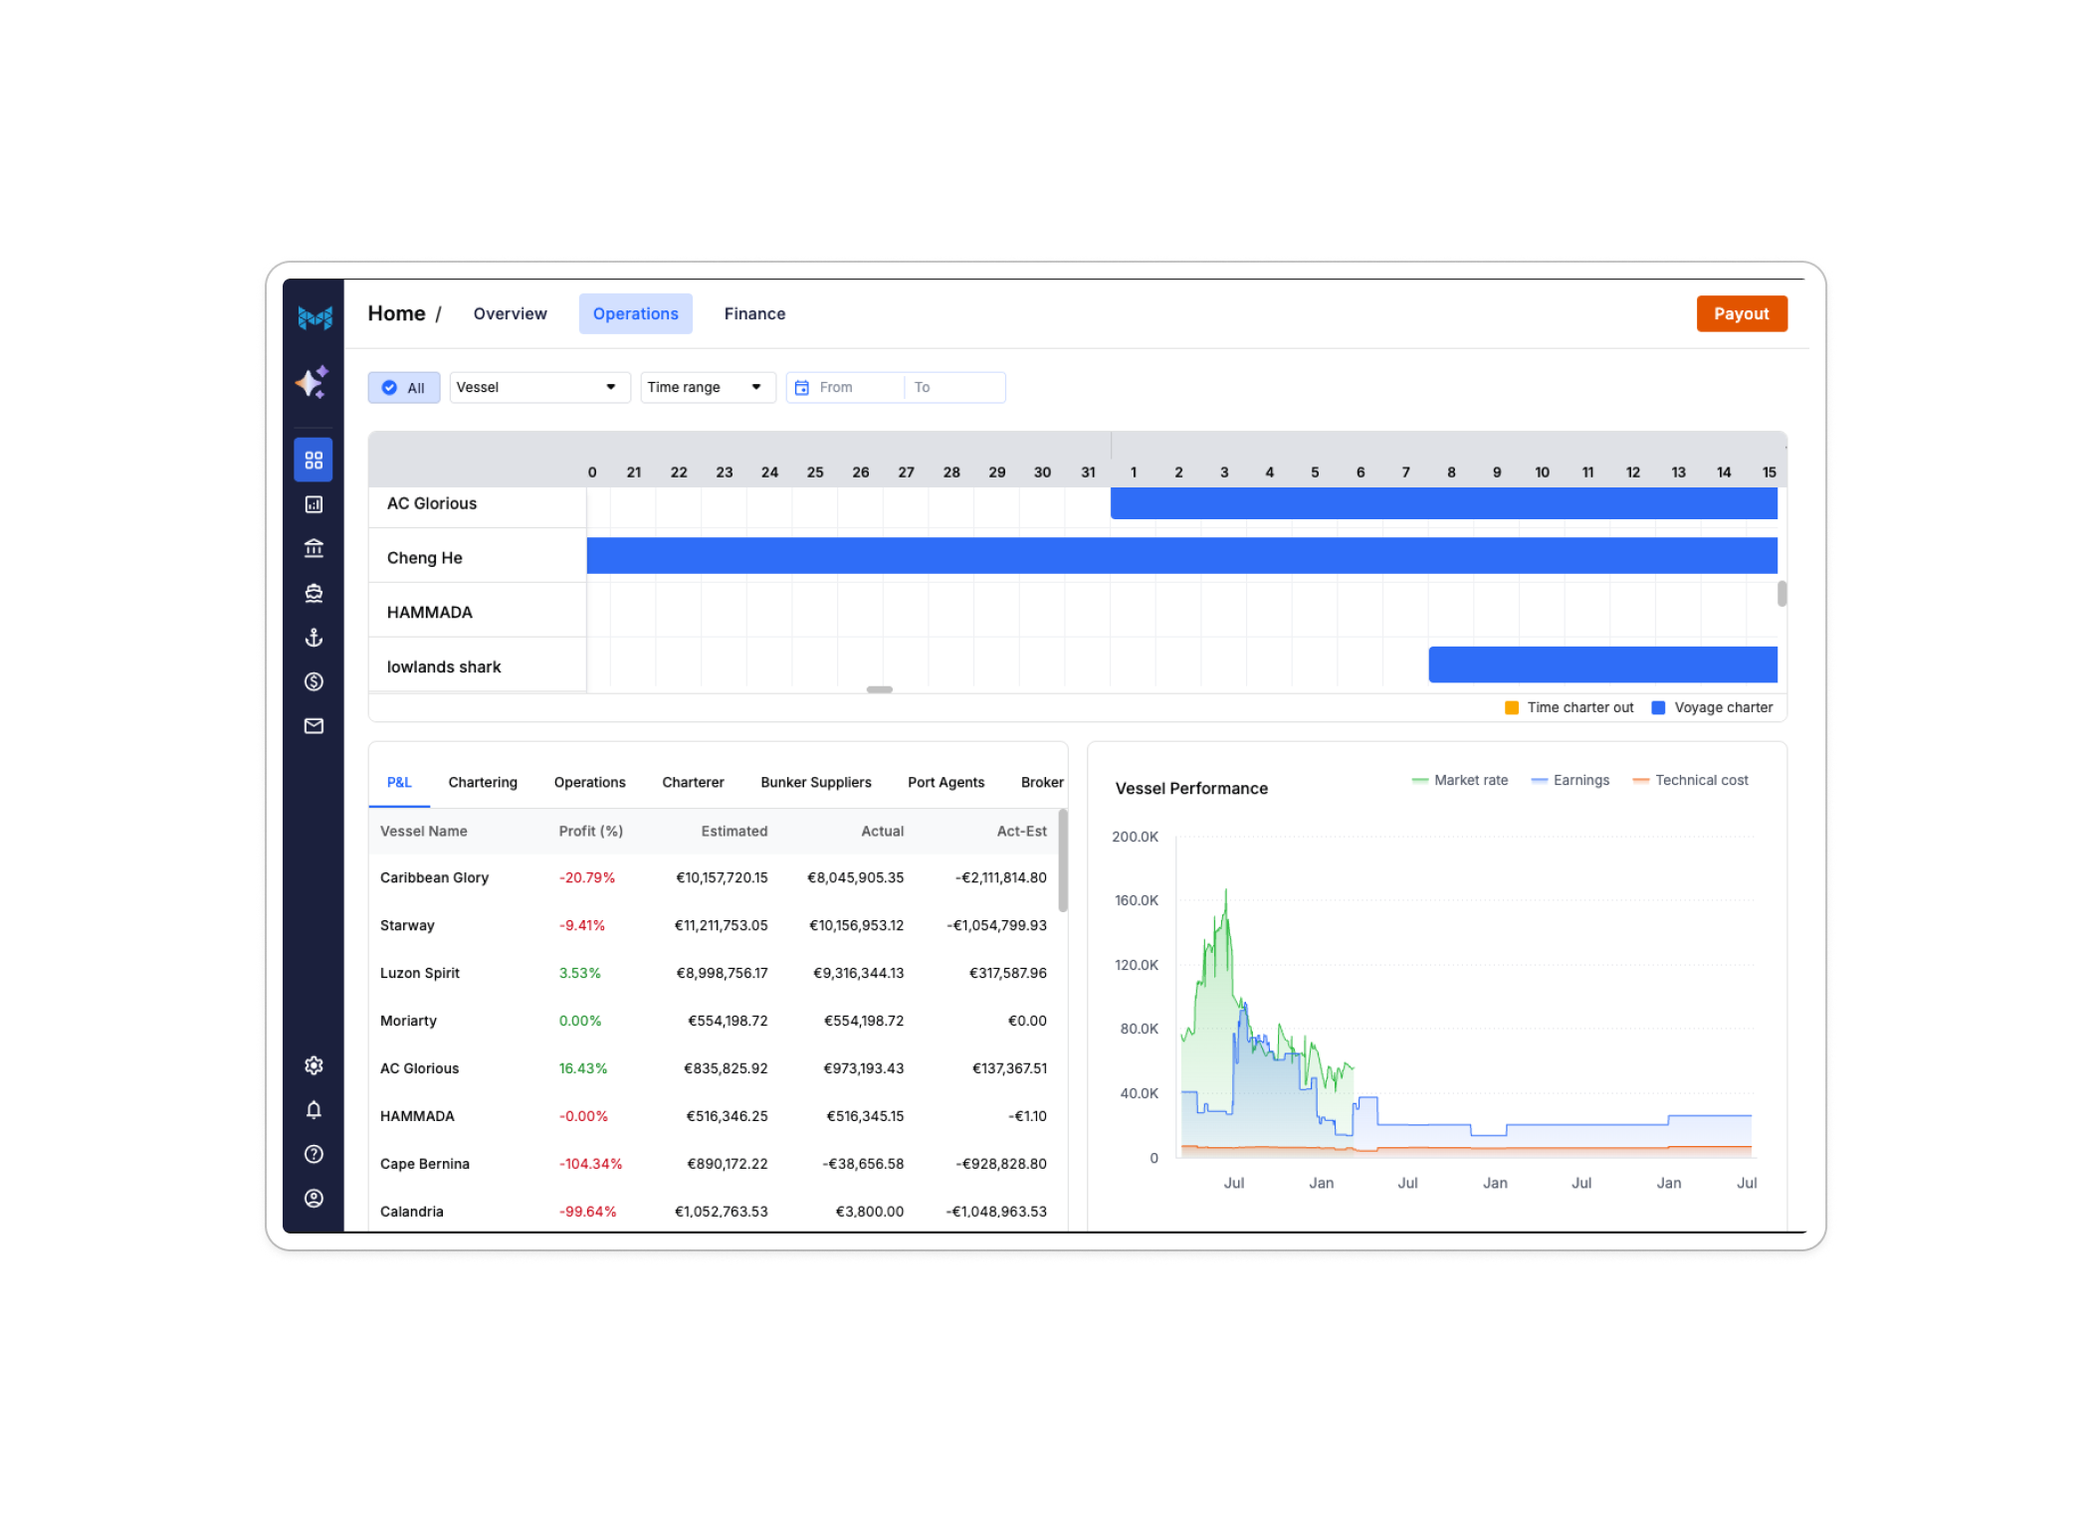
Task: Open notifications bell icon
Action: [x=314, y=1109]
